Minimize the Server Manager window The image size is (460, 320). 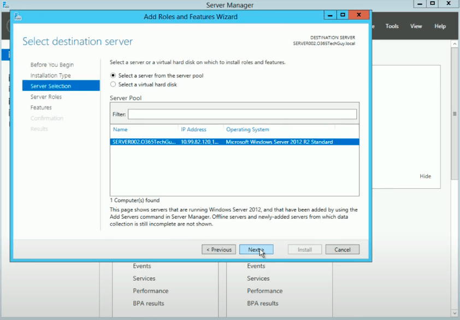(420, 4)
